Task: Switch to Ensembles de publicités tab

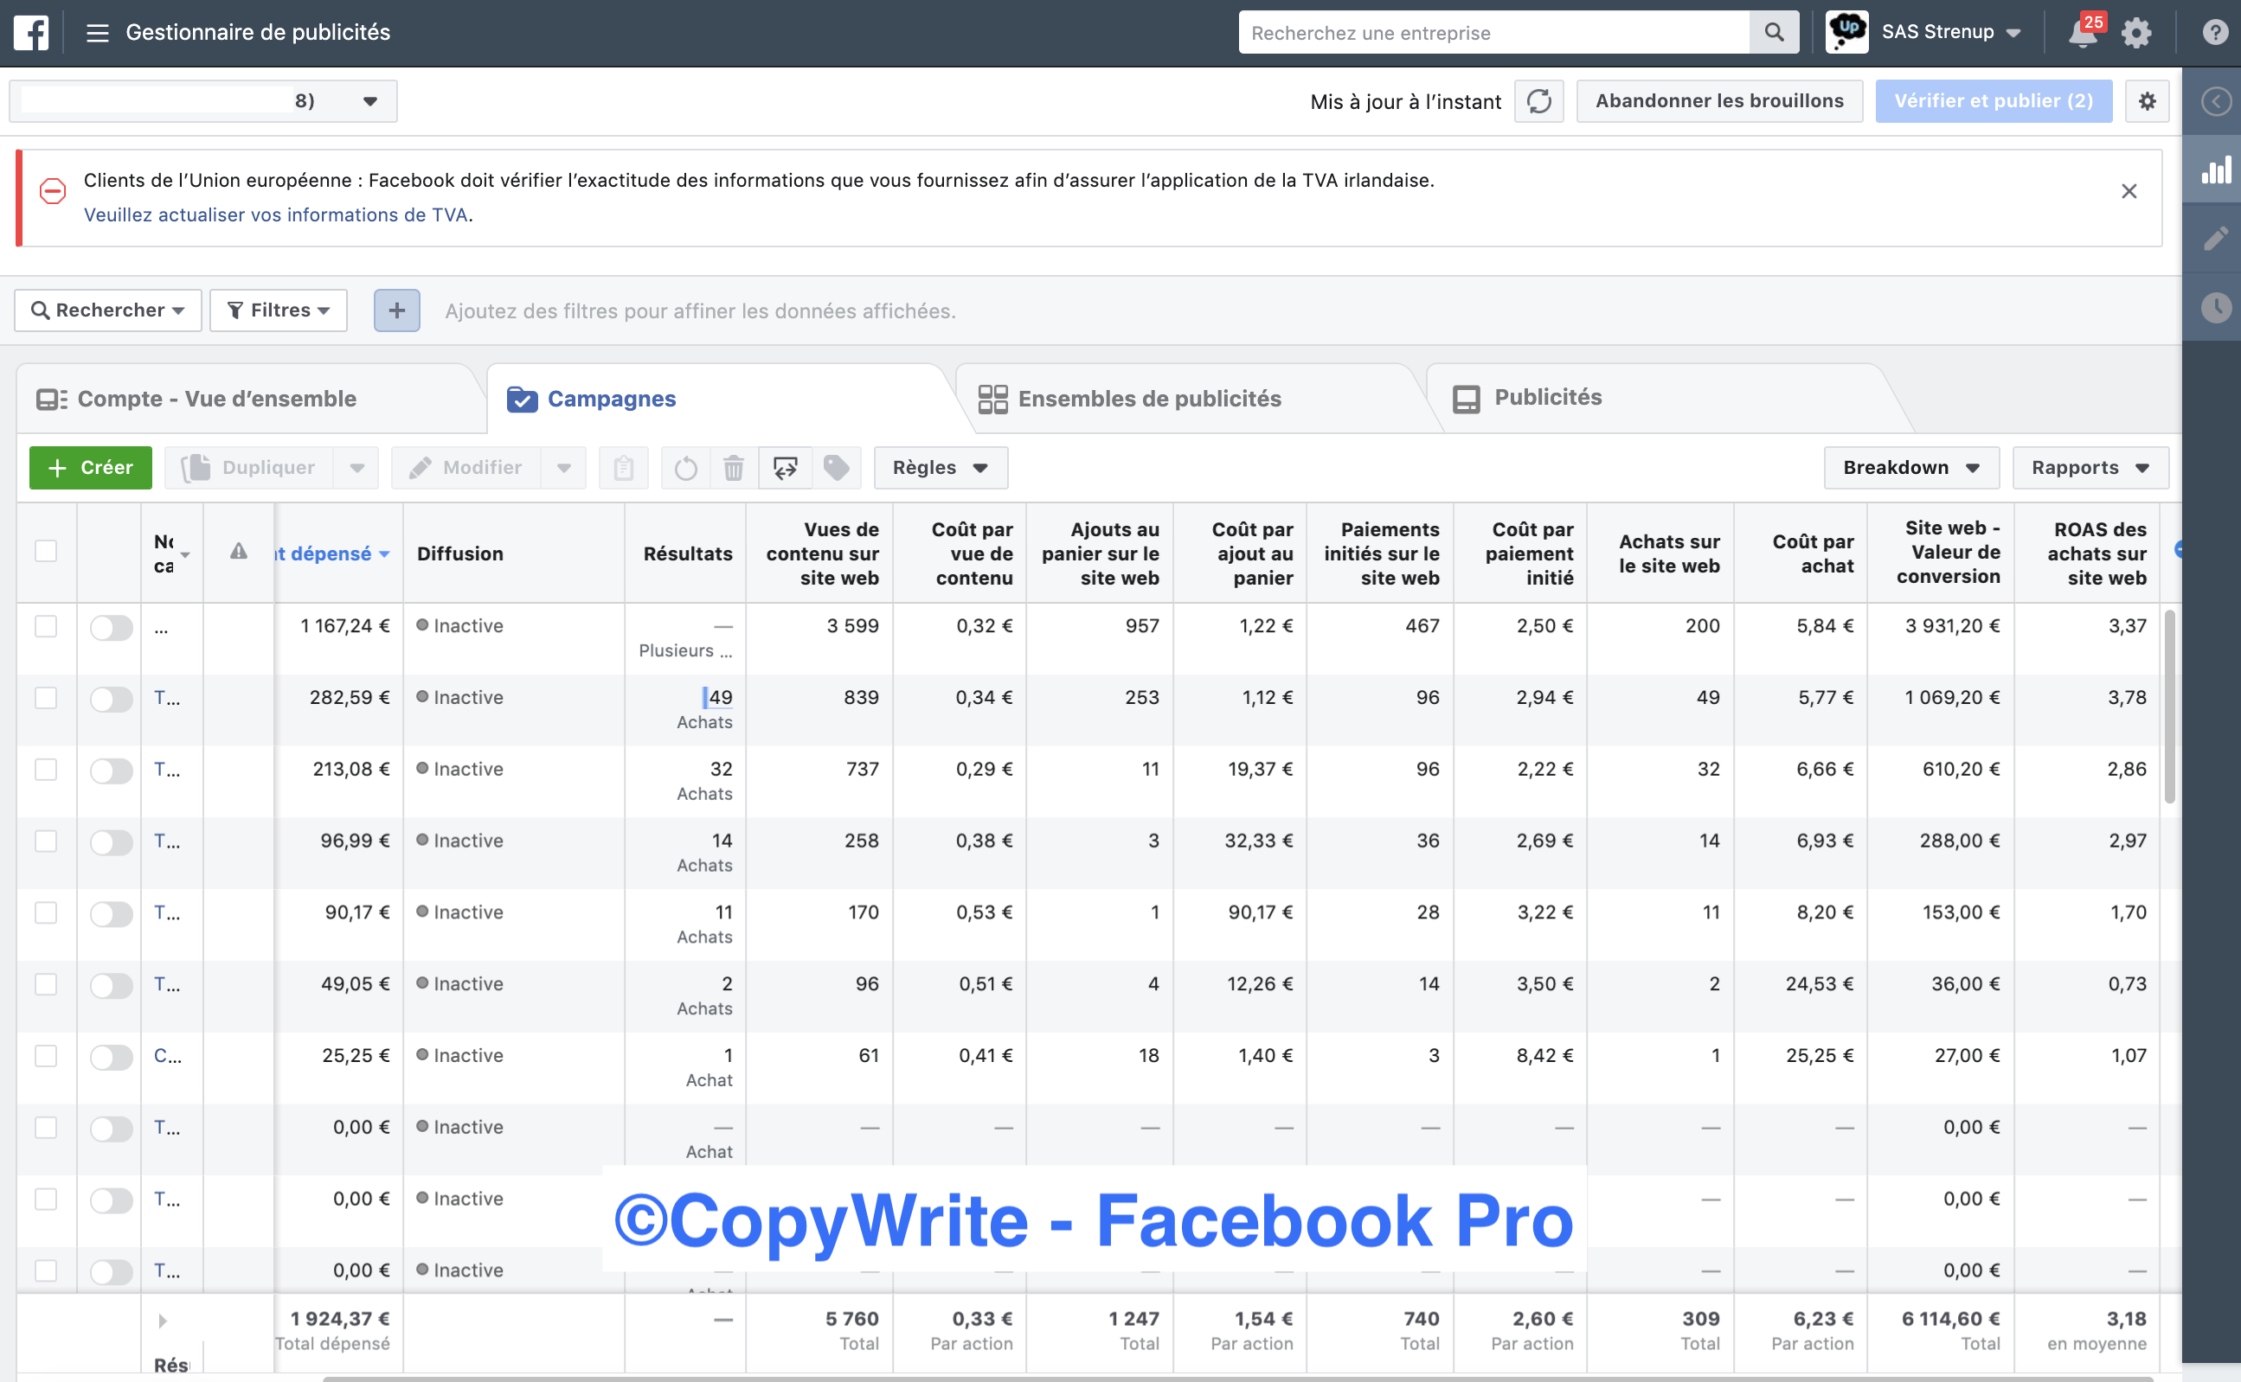Action: pyautogui.click(x=1148, y=399)
